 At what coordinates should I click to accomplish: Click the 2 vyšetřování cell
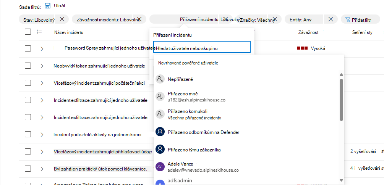(x=363, y=151)
